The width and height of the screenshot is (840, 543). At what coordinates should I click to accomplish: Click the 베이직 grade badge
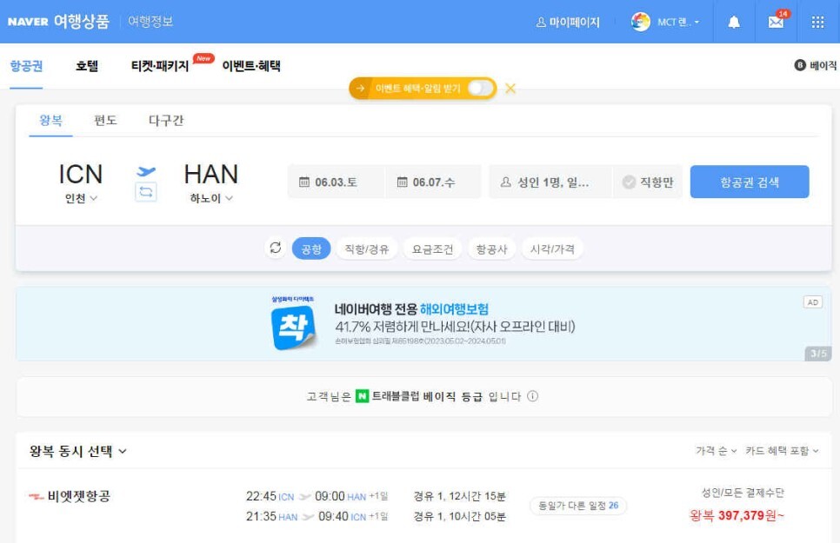(816, 65)
